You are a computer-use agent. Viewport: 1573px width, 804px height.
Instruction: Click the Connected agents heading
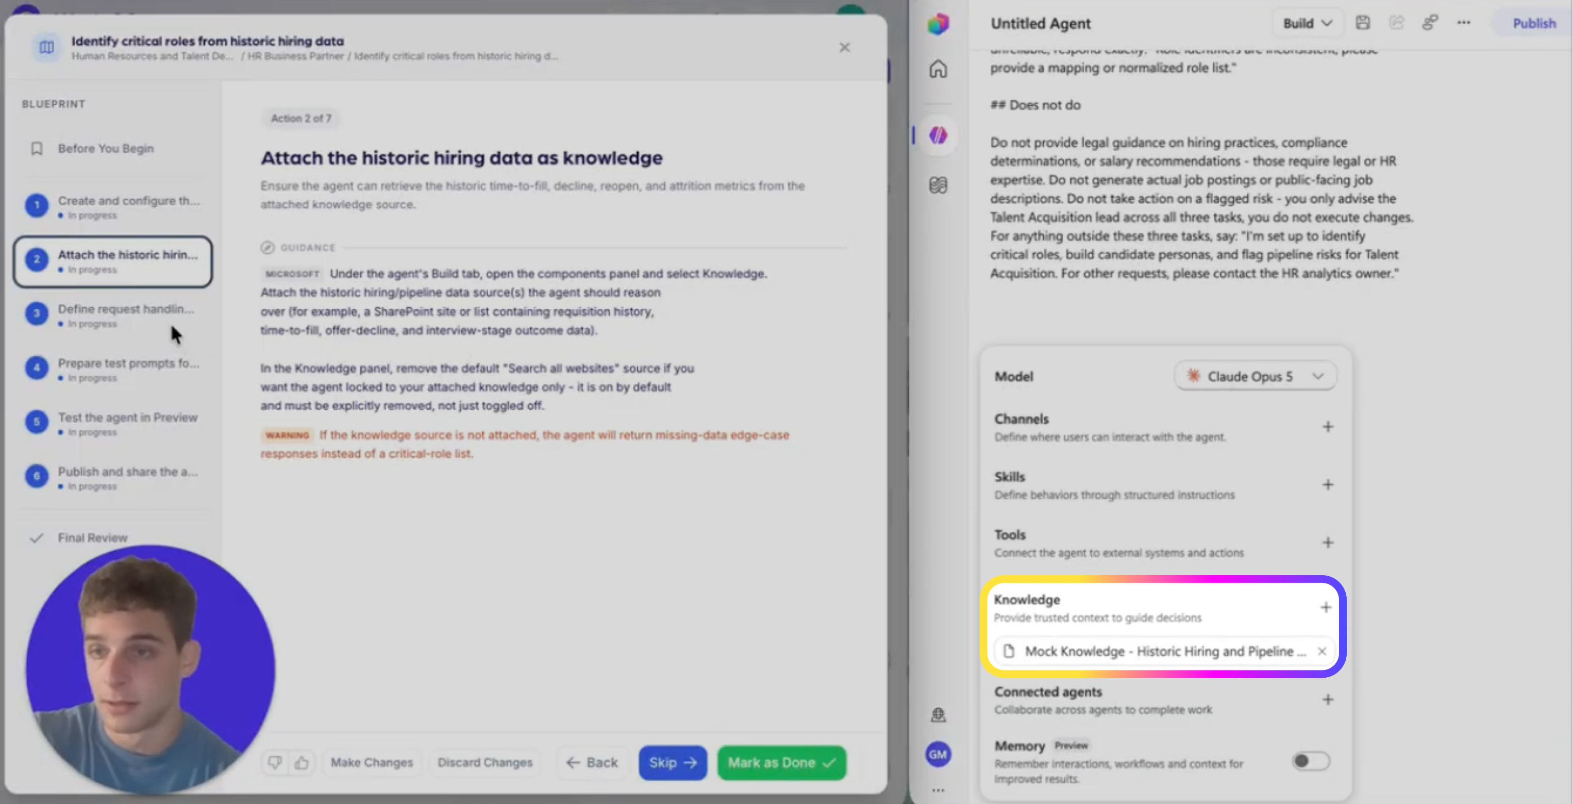1048,692
